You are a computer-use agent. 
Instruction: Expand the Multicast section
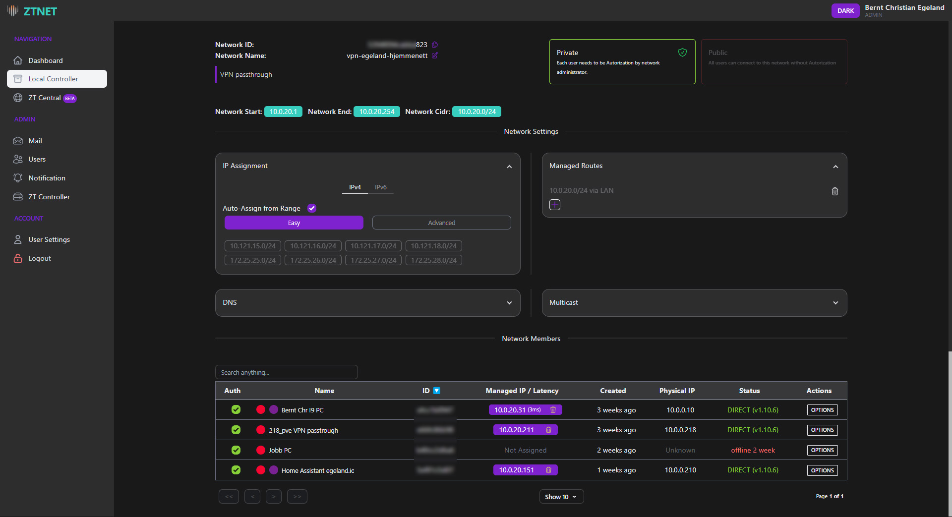click(835, 302)
